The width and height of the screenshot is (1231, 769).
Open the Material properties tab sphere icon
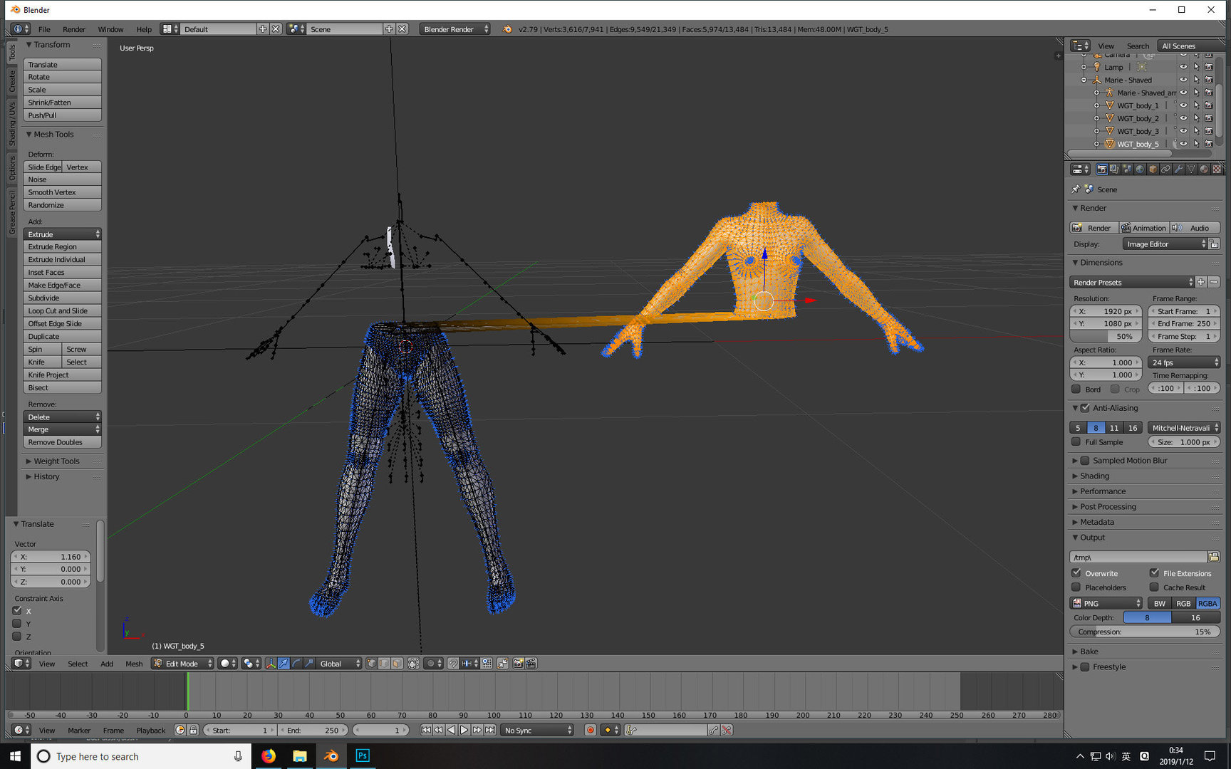1204,169
